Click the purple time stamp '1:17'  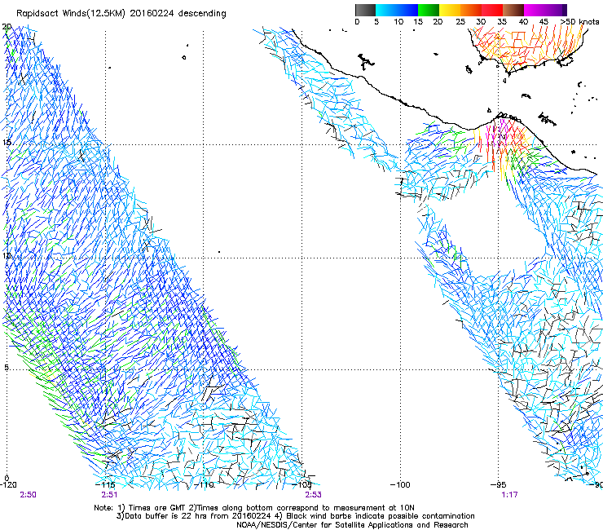coord(509,495)
